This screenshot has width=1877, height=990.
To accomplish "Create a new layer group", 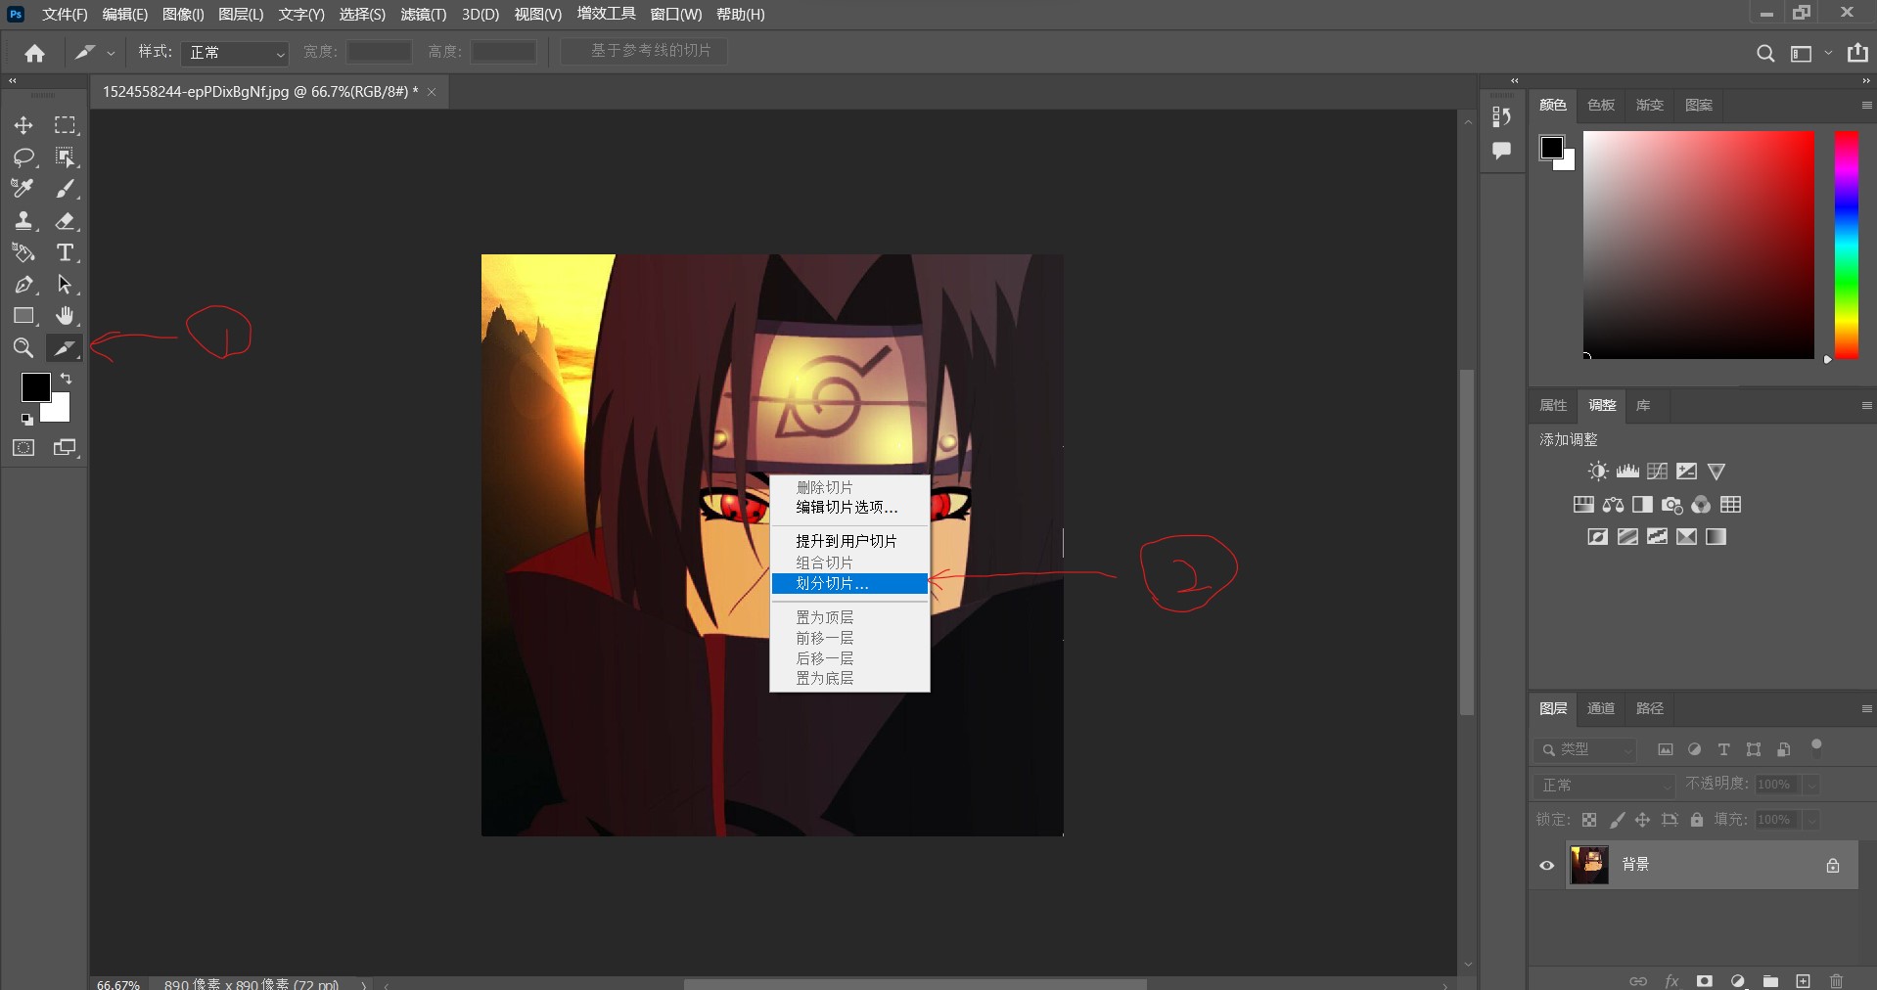I will [x=1770, y=980].
